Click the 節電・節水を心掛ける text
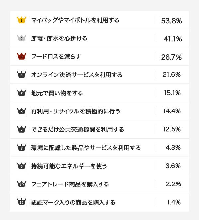Viewport: 199px width, 220px height. 59,38
